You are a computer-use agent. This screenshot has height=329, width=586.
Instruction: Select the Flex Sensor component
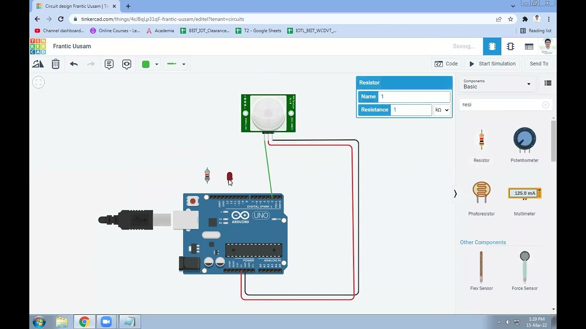481,271
